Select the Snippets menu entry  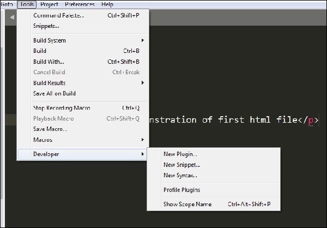46,26
